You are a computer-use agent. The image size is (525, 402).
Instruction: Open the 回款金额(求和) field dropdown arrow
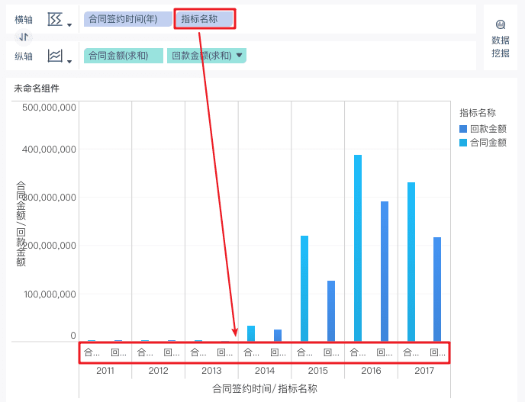click(x=239, y=55)
